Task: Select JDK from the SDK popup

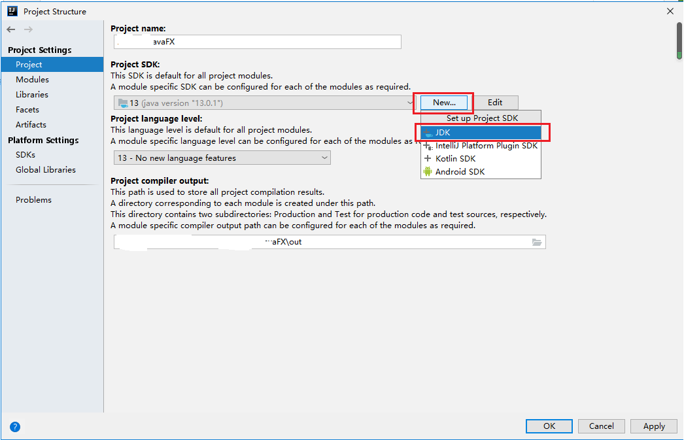Action: [x=481, y=133]
